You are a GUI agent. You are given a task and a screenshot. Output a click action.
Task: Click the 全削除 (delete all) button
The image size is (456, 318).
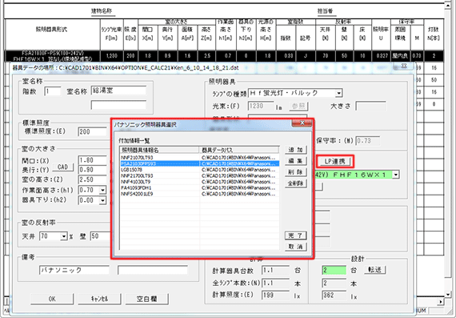click(296, 183)
